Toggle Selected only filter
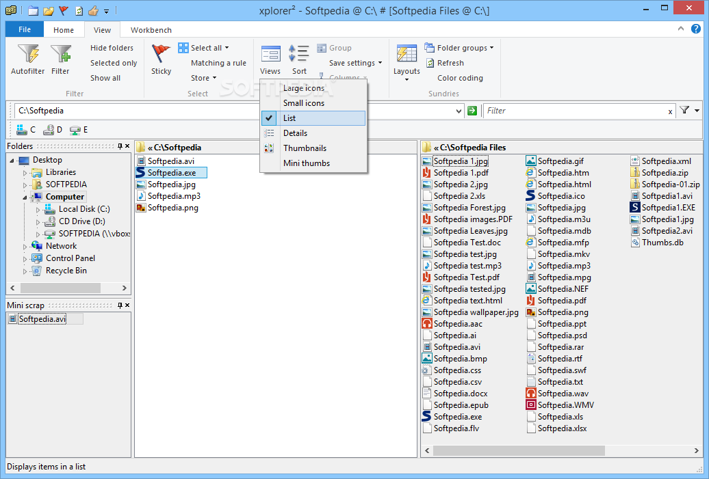The width and height of the screenshot is (709, 479). click(x=114, y=63)
